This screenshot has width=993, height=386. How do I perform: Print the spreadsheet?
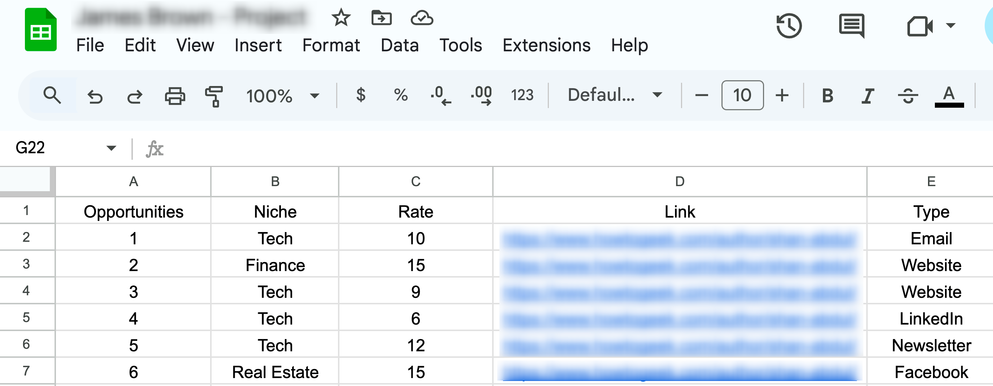(175, 96)
